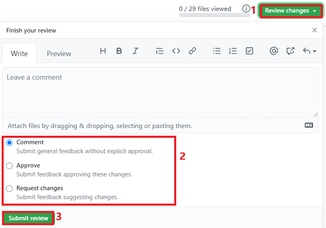Insert a heading with the H icon

[x=103, y=51]
